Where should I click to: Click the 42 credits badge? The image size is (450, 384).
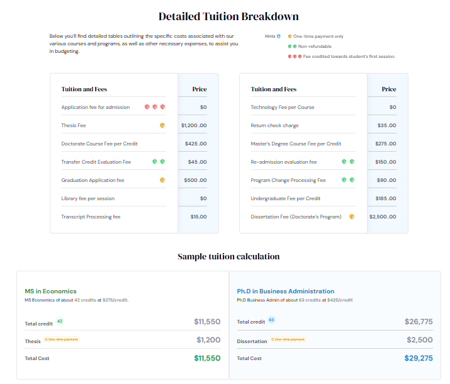click(60, 321)
